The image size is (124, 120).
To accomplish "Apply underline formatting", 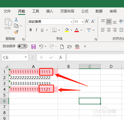I will click(42, 30).
